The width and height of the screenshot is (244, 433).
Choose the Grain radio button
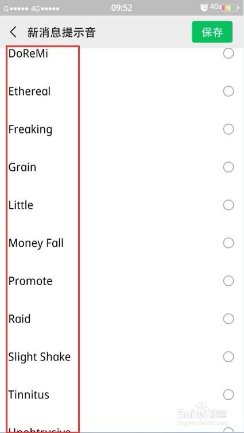pyautogui.click(x=228, y=167)
